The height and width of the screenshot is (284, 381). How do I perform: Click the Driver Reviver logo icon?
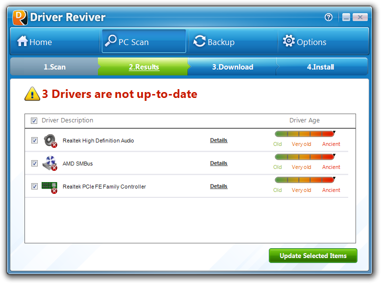click(x=20, y=18)
